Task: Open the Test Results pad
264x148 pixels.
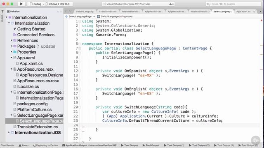Action: [7, 145]
